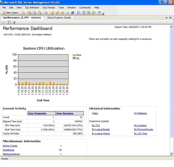
Task: Click the Open File folder icon
Action: tap(52, 13)
